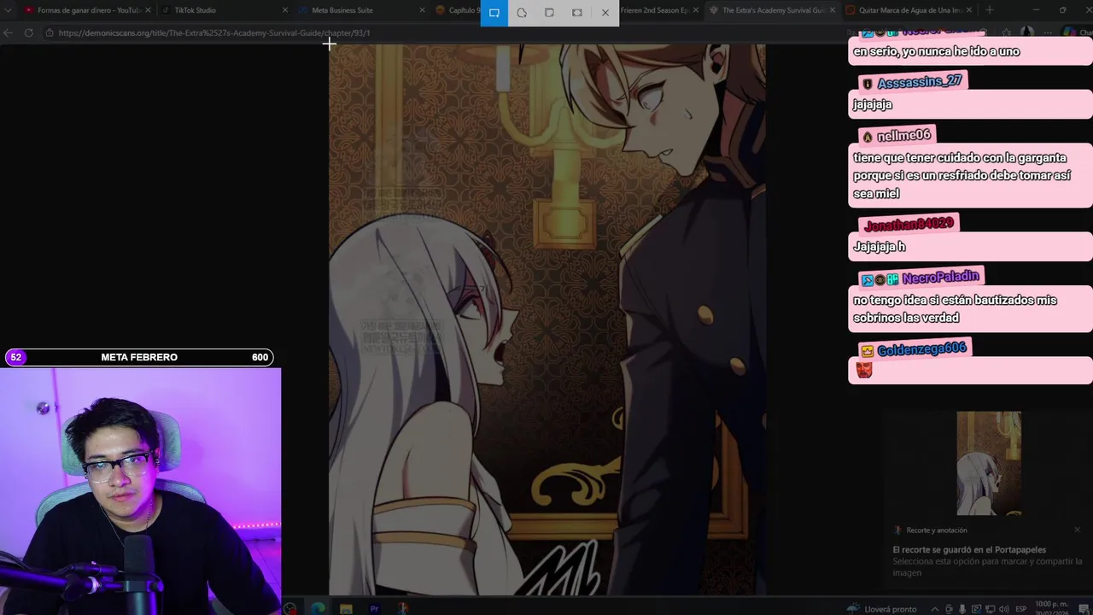Click username NecroPaladin in chat
The image size is (1093, 615).
click(x=940, y=278)
